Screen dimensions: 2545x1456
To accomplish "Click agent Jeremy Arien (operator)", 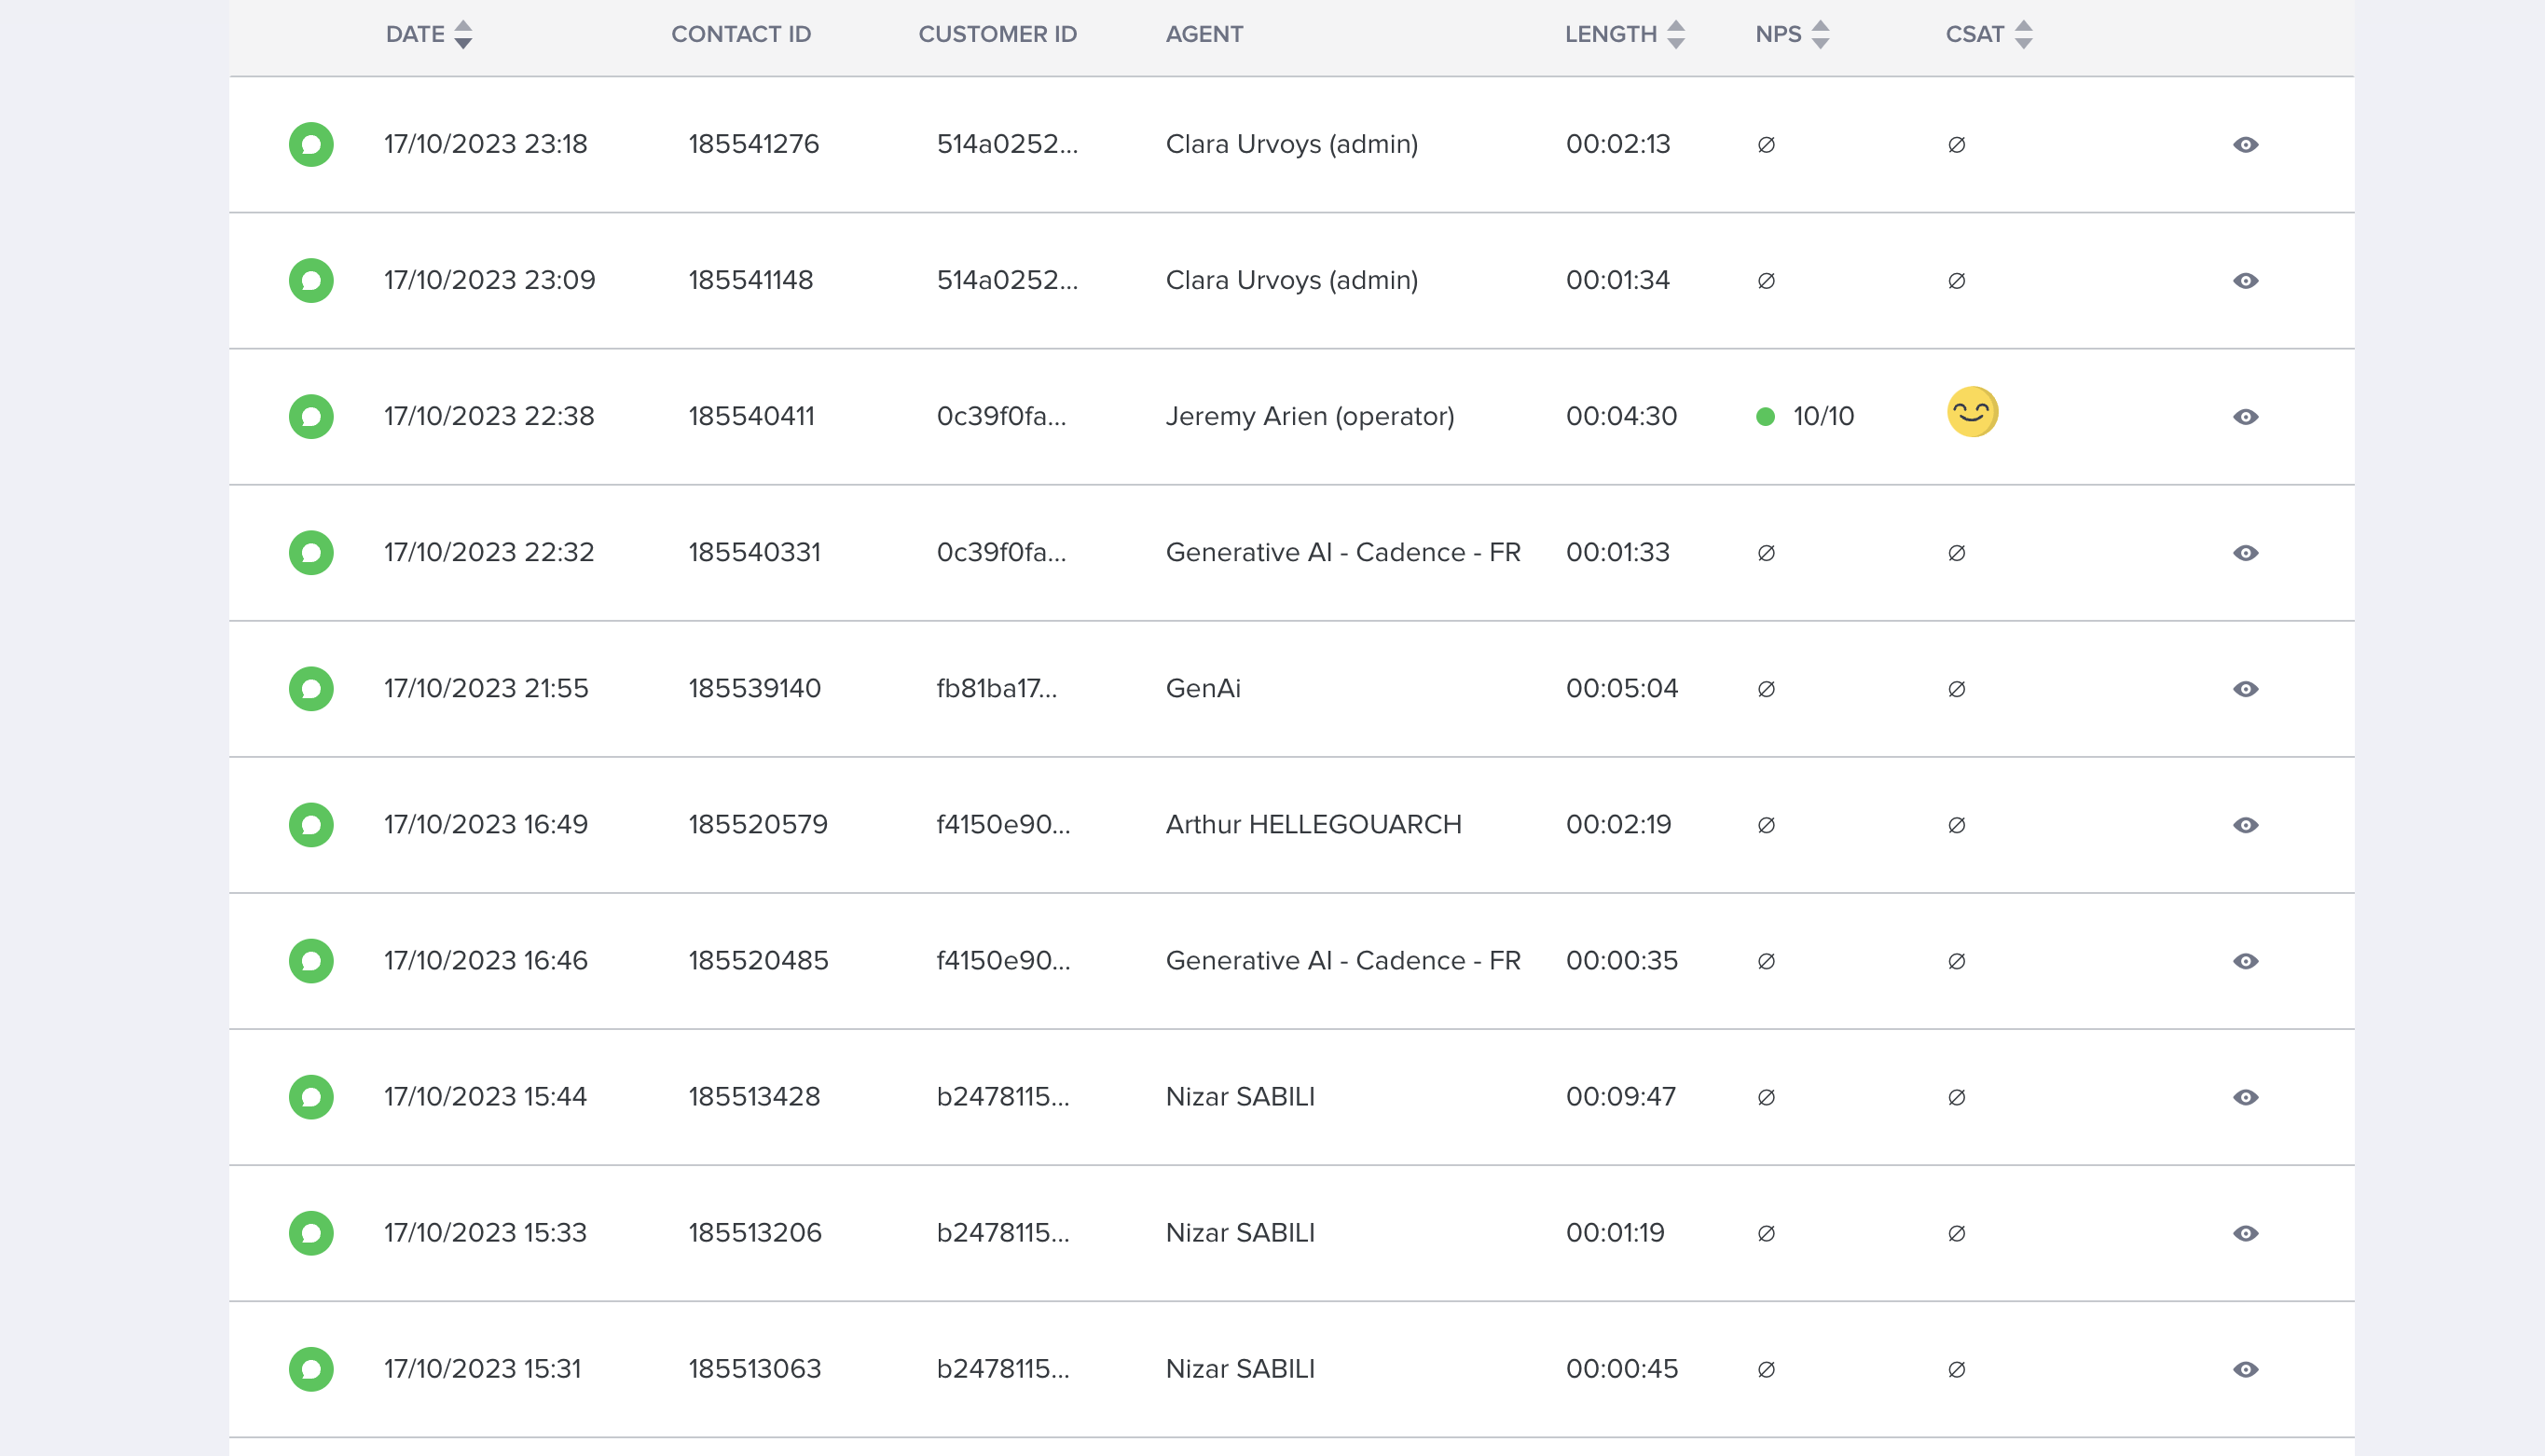I will point(1309,416).
